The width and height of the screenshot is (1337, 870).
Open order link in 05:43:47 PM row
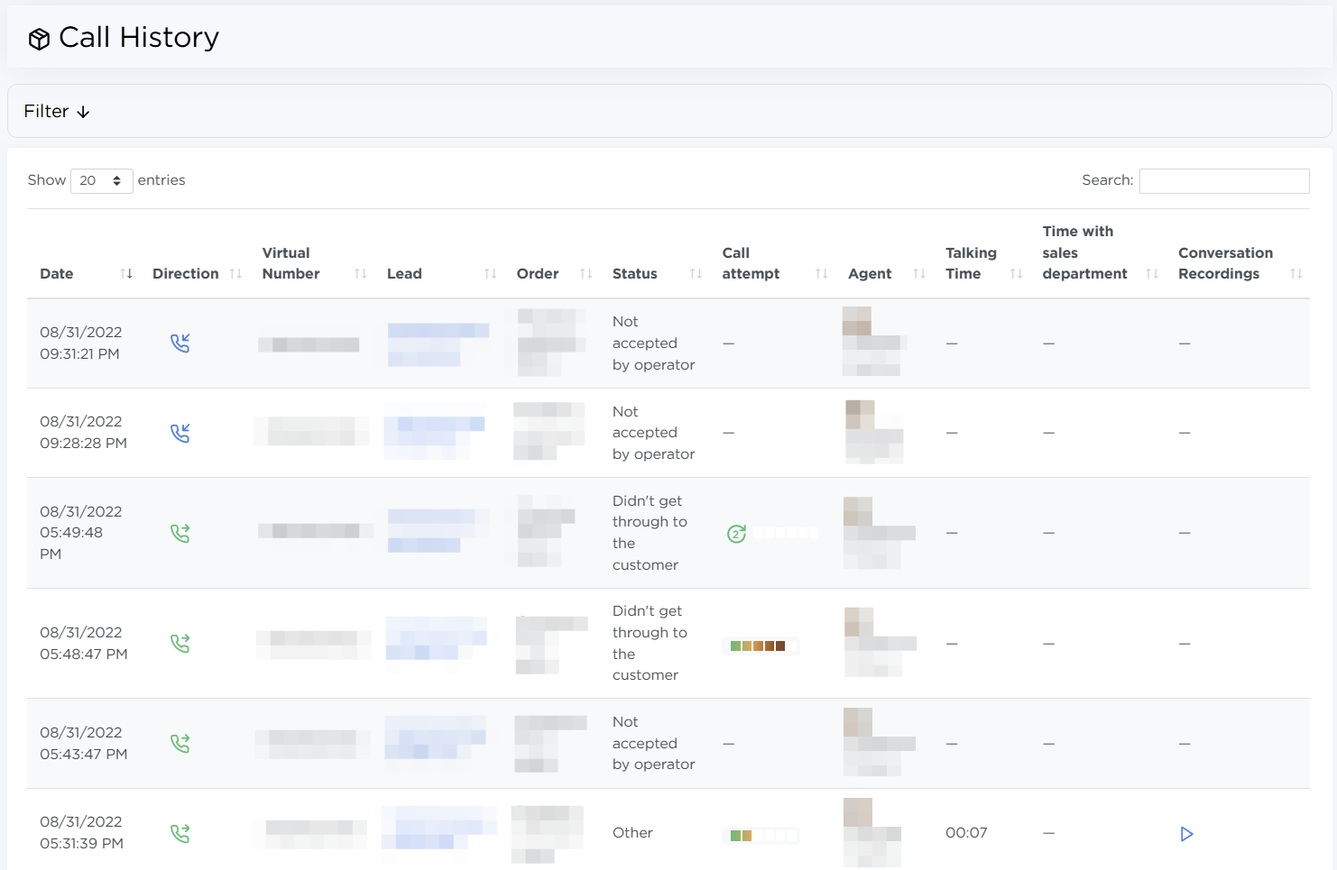point(549,744)
